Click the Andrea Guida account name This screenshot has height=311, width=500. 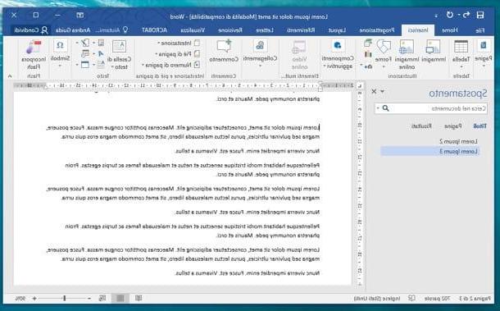[73, 30]
